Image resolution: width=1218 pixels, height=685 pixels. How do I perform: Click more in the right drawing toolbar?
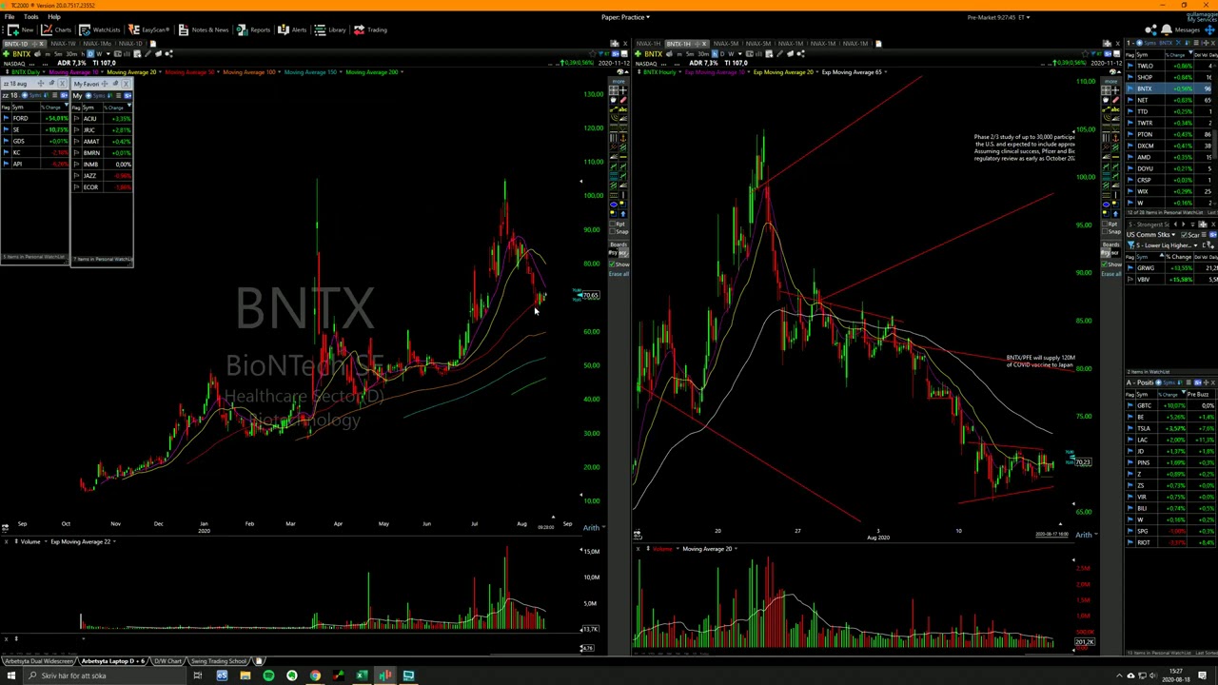(1110, 82)
